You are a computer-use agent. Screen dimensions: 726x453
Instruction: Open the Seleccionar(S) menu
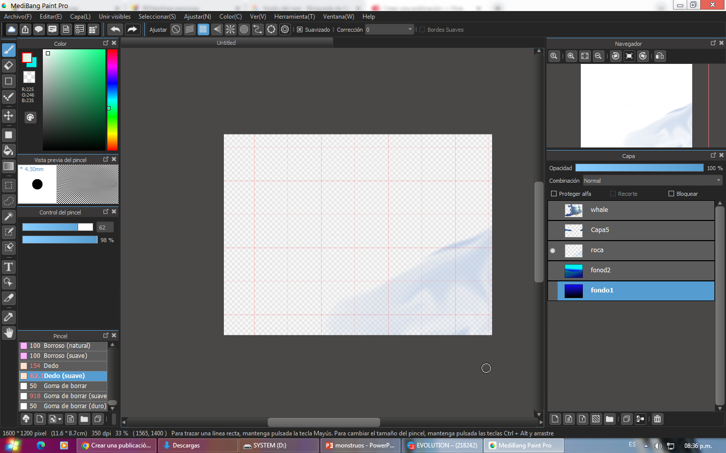coord(157,17)
